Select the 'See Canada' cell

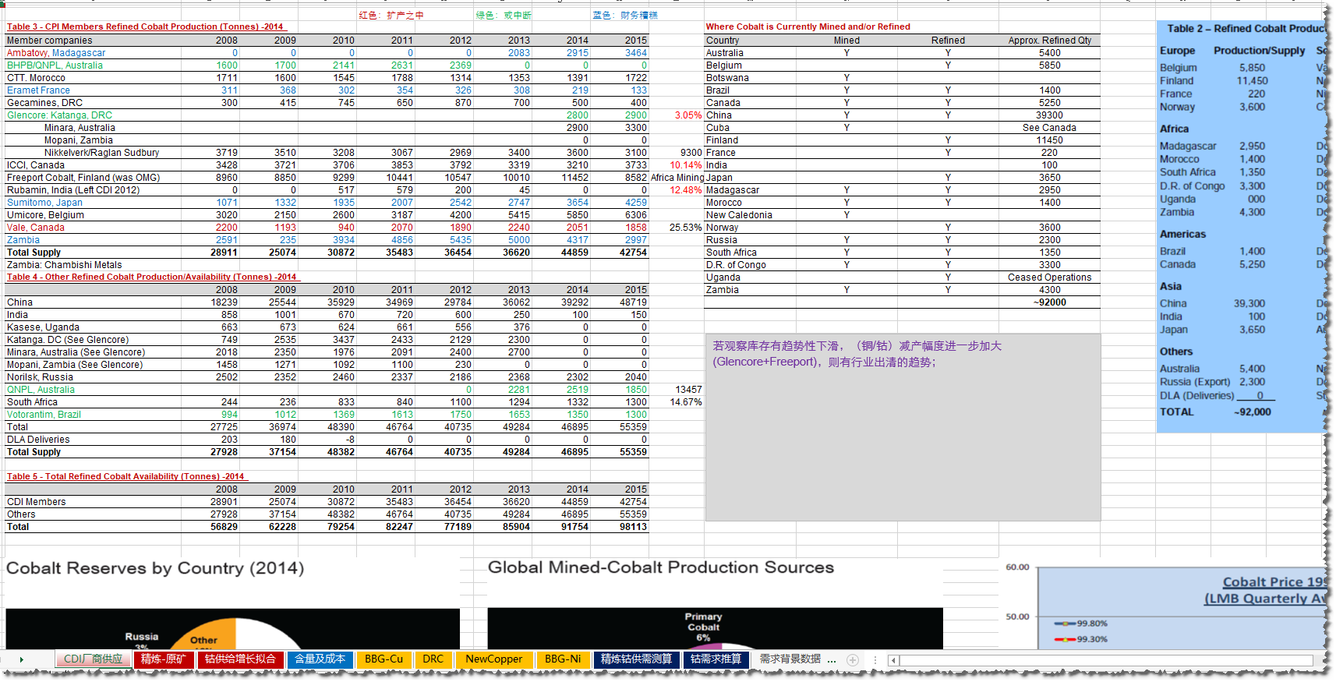(1050, 128)
